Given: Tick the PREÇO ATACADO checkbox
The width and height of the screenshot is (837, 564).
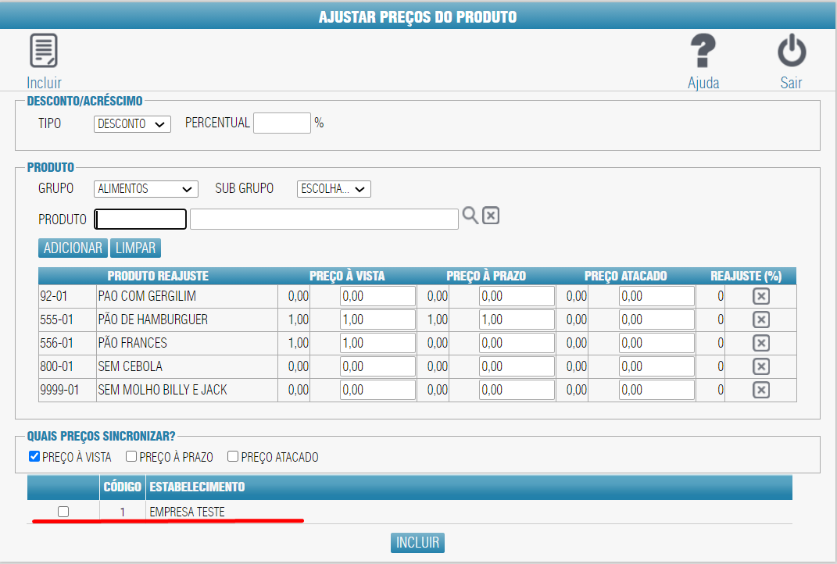Looking at the screenshot, I should point(233,457).
